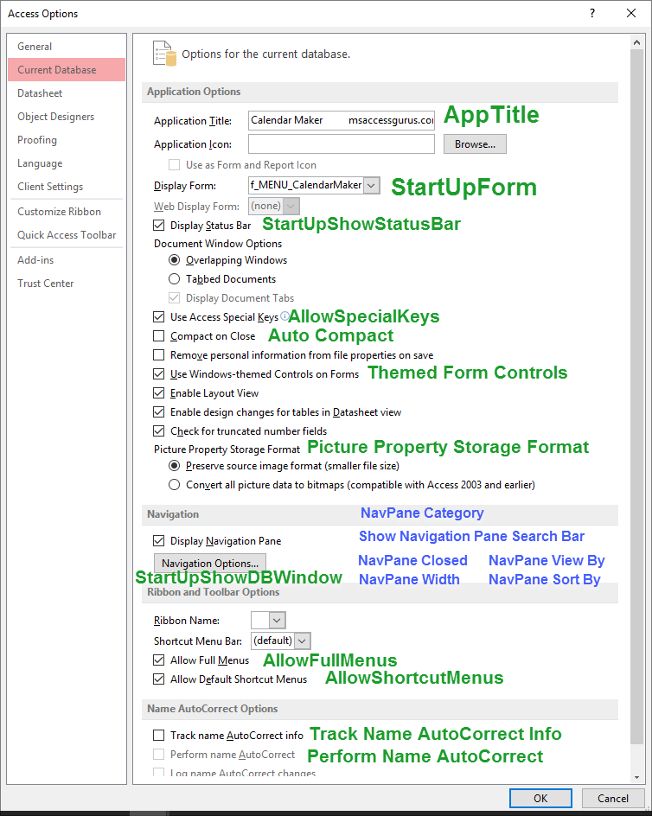
Task: Toggle Allow Default Shortcut Menus
Action: (159, 679)
